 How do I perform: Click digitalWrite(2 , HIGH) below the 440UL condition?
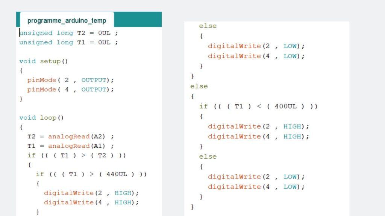click(x=91, y=193)
